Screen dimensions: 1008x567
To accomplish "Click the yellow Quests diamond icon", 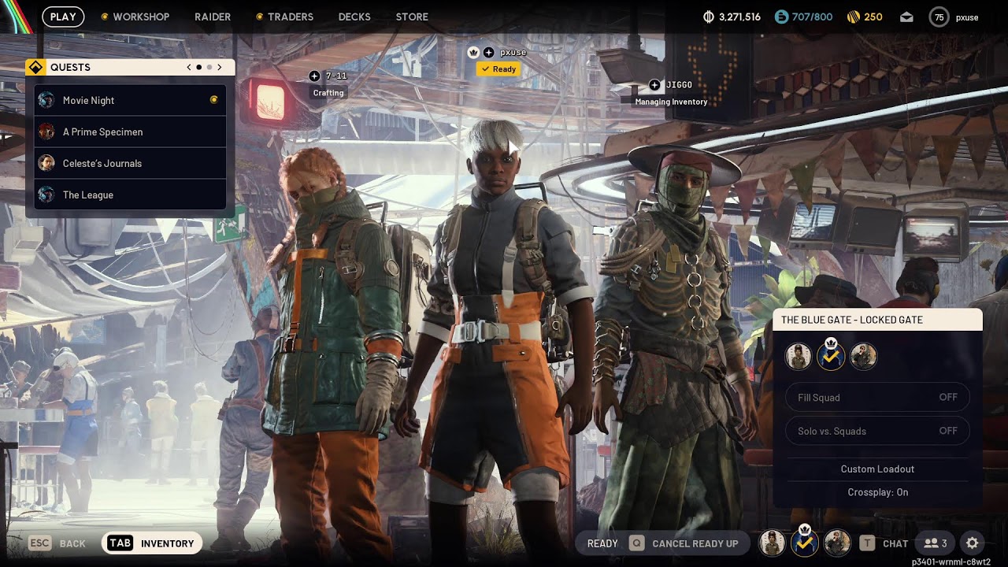I will pos(35,68).
